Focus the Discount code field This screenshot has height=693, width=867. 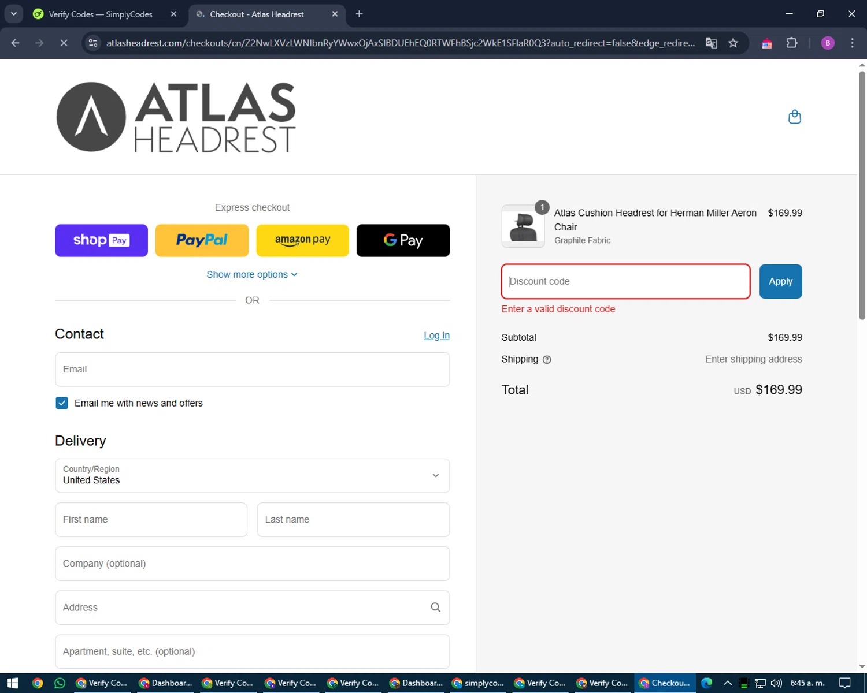[625, 281]
